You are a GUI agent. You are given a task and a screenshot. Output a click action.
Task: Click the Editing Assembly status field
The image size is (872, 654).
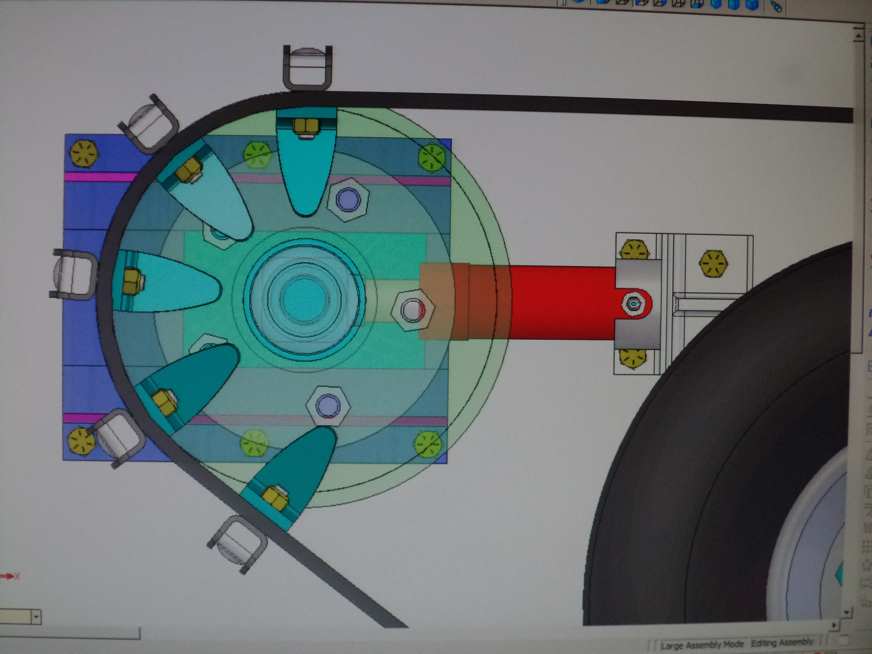[x=782, y=643]
